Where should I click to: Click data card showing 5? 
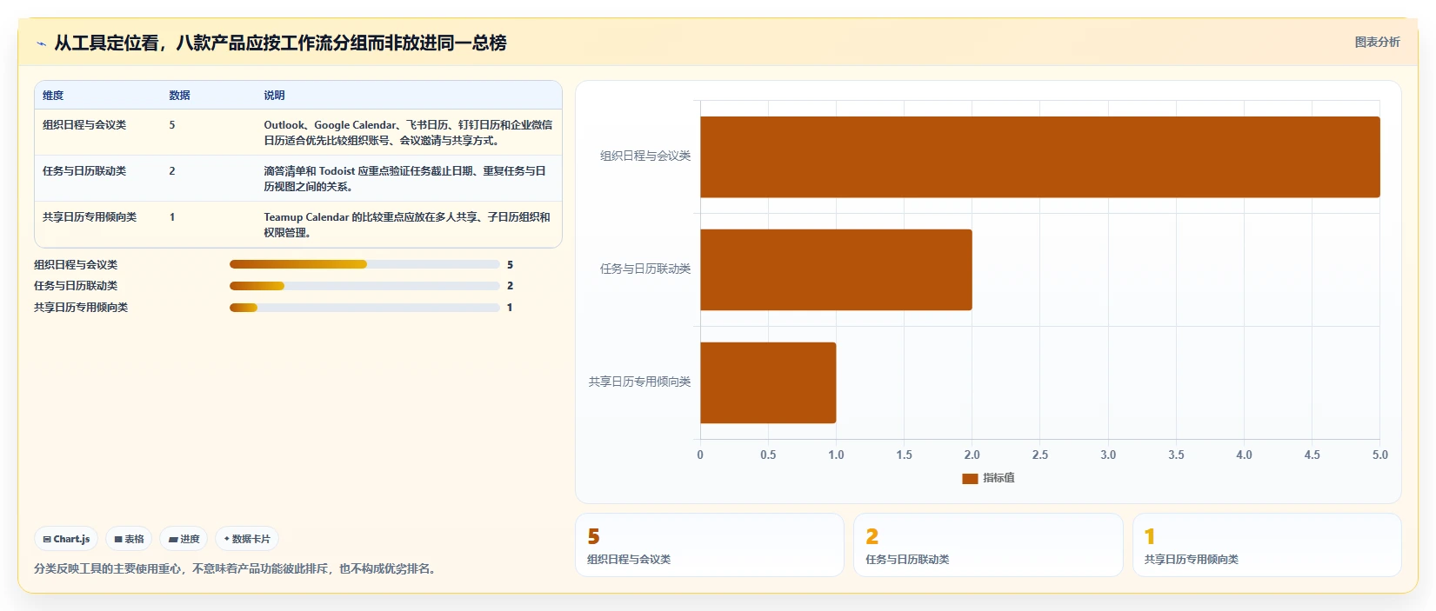pos(710,545)
